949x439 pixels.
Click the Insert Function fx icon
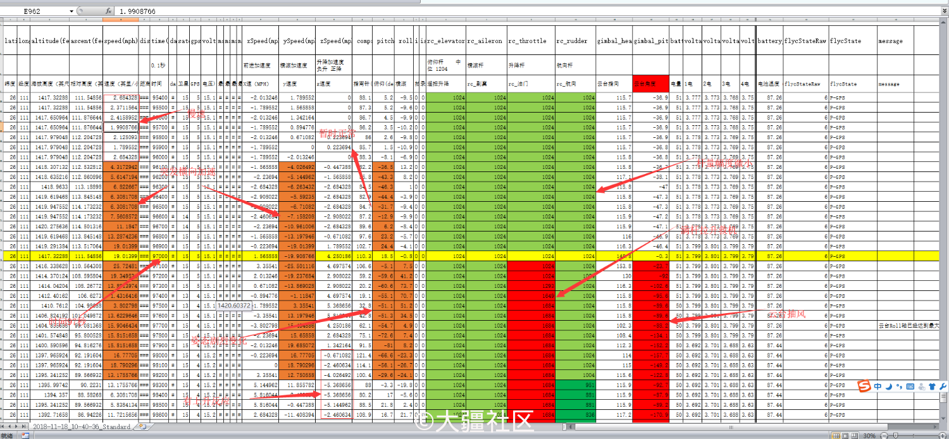click(x=109, y=11)
